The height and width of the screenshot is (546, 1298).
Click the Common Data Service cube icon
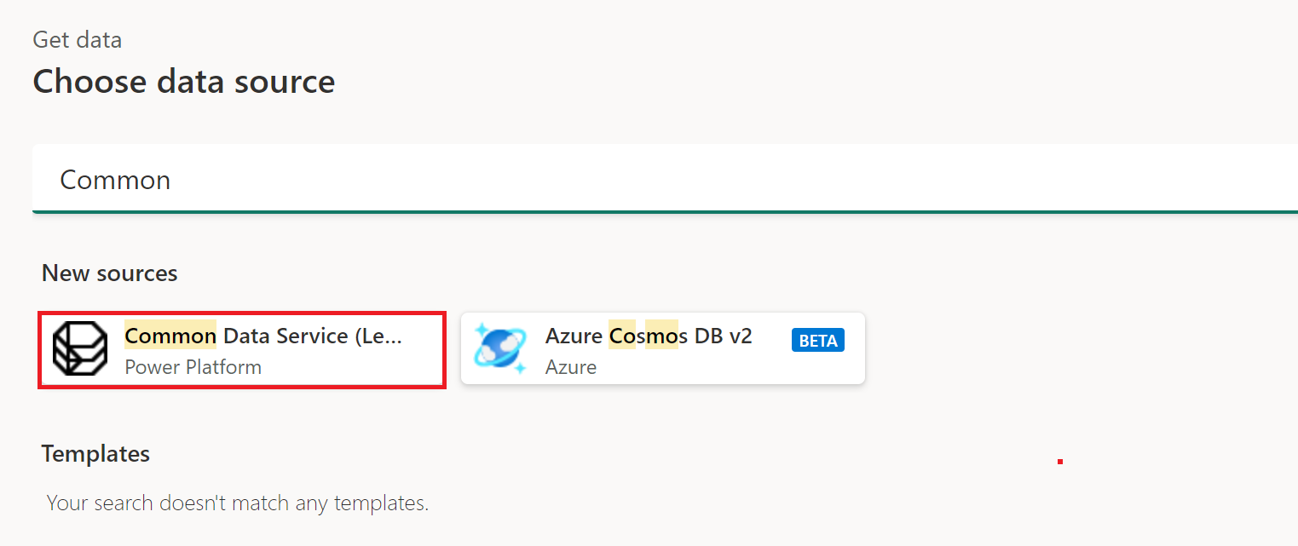(78, 348)
